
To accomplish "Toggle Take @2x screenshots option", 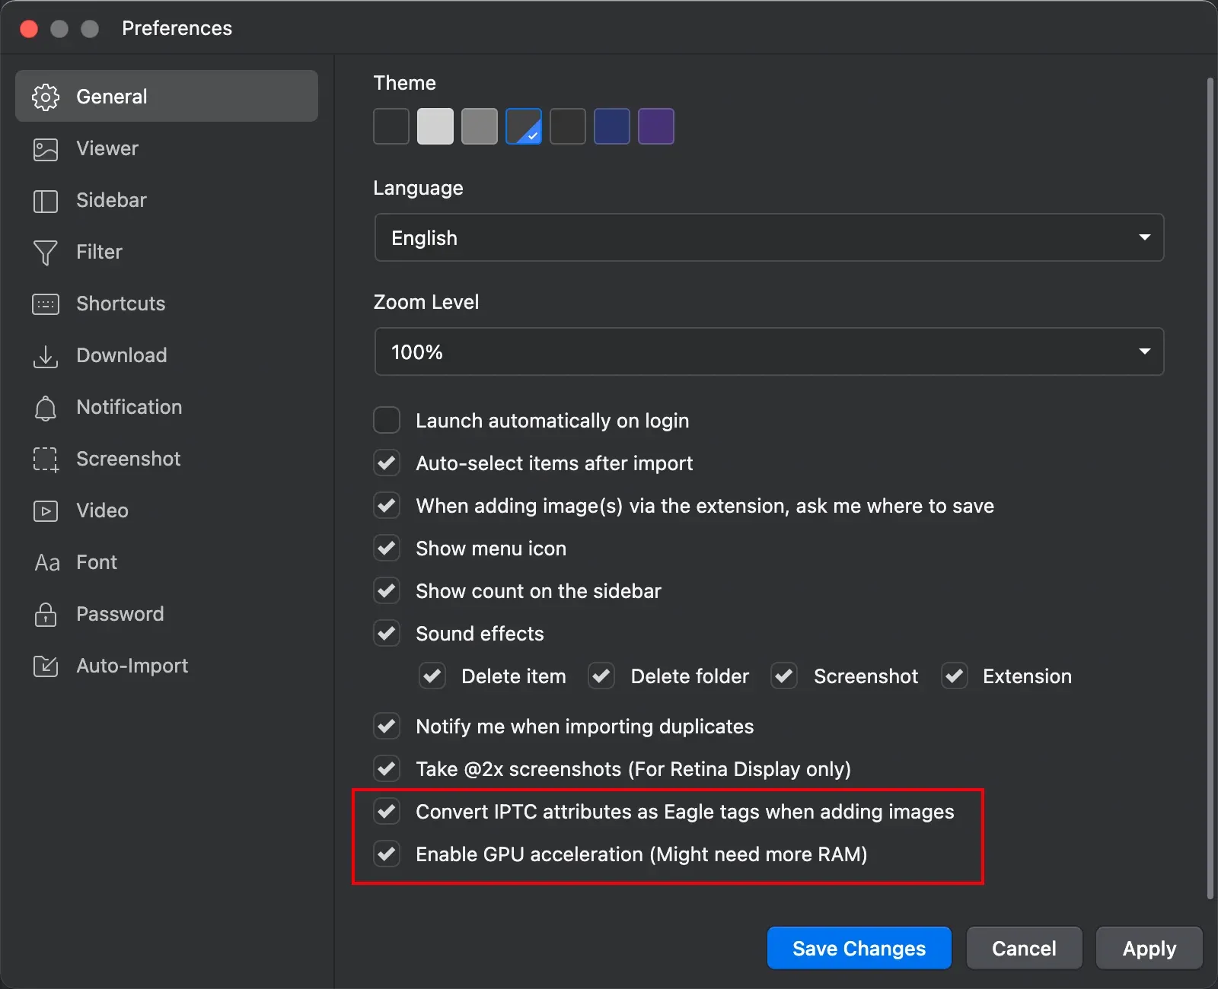I will click(387, 768).
